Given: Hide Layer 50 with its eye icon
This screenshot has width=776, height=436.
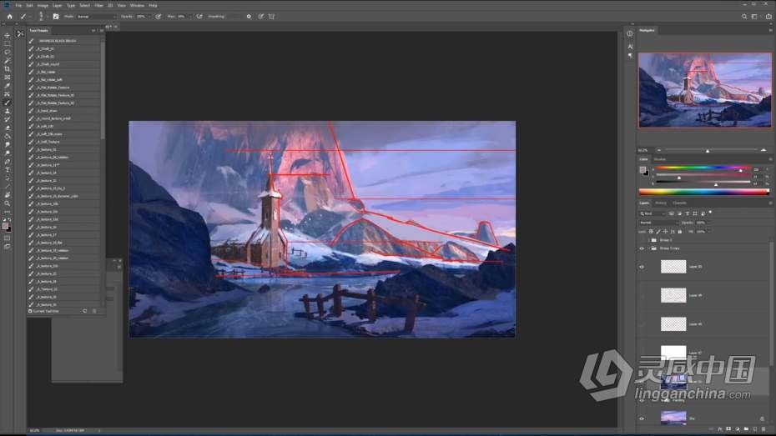Looking at the screenshot, I should click(642, 267).
